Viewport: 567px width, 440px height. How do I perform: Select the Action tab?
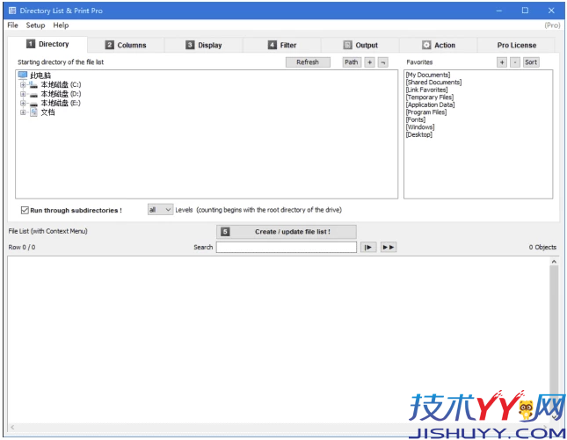coord(439,45)
